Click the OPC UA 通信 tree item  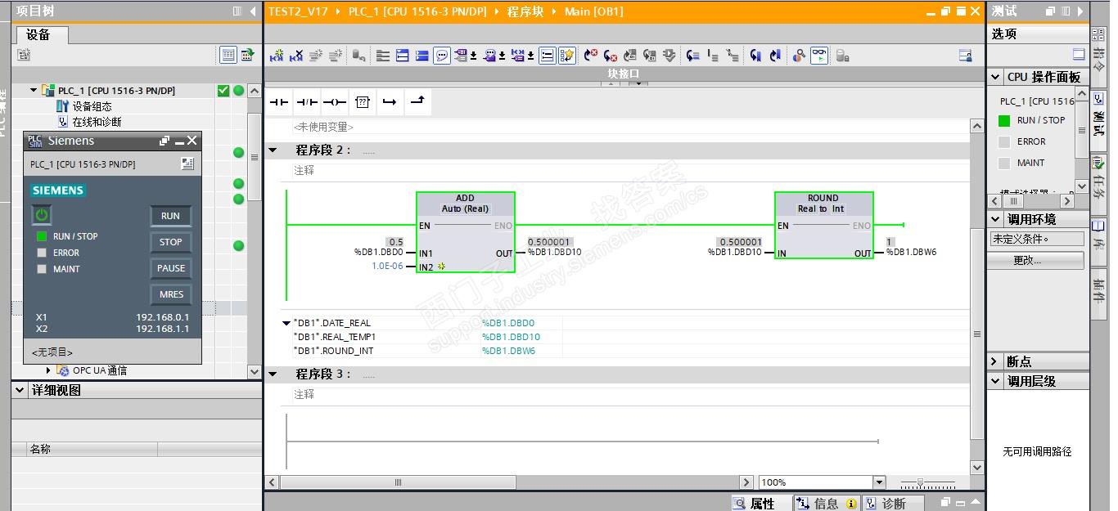tap(99, 370)
